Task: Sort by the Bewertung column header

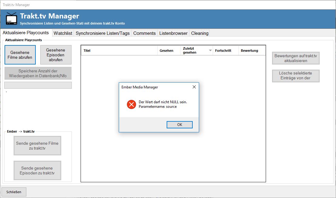Action: pos(252,51)
